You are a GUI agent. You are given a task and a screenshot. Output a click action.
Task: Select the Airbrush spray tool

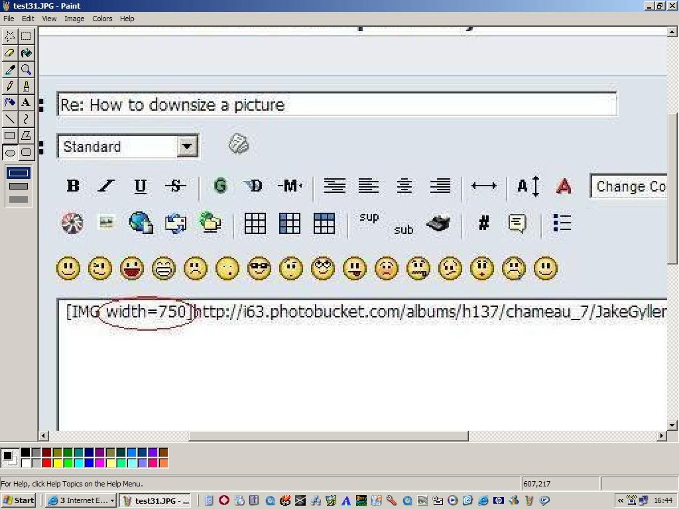click(x=10, y=103)
